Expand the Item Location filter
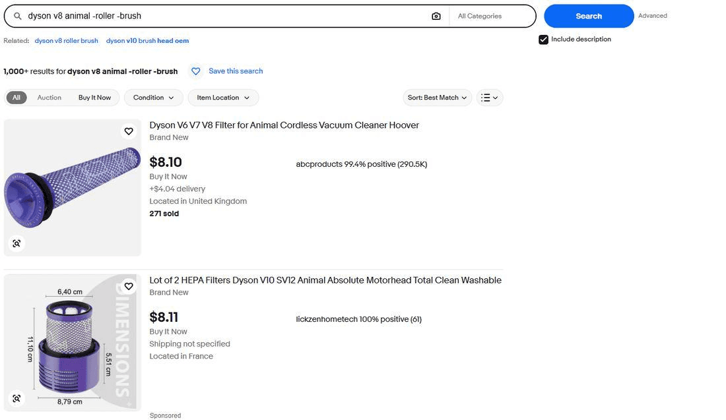The height and width of the screenshot is (420, 726). pos(222,98)
